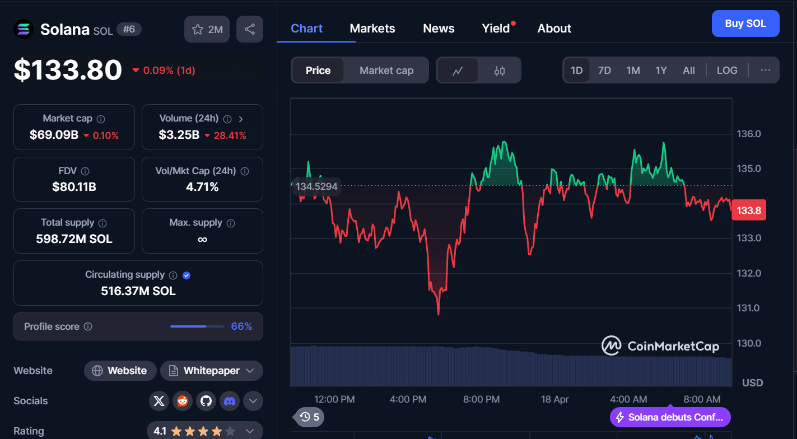
Task: Click the Solana logo icon
Action: coord(24,29)
